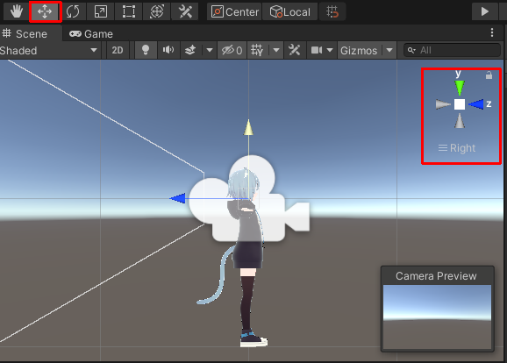The width and height of the screenshot is (507, 363).
Task: Select the Transform tool
Action: (x=157, y=11)
